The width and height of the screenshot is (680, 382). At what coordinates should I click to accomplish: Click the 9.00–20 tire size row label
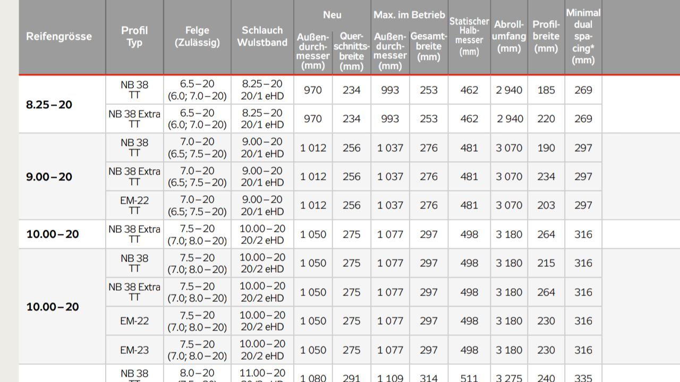tap(49, 177)
